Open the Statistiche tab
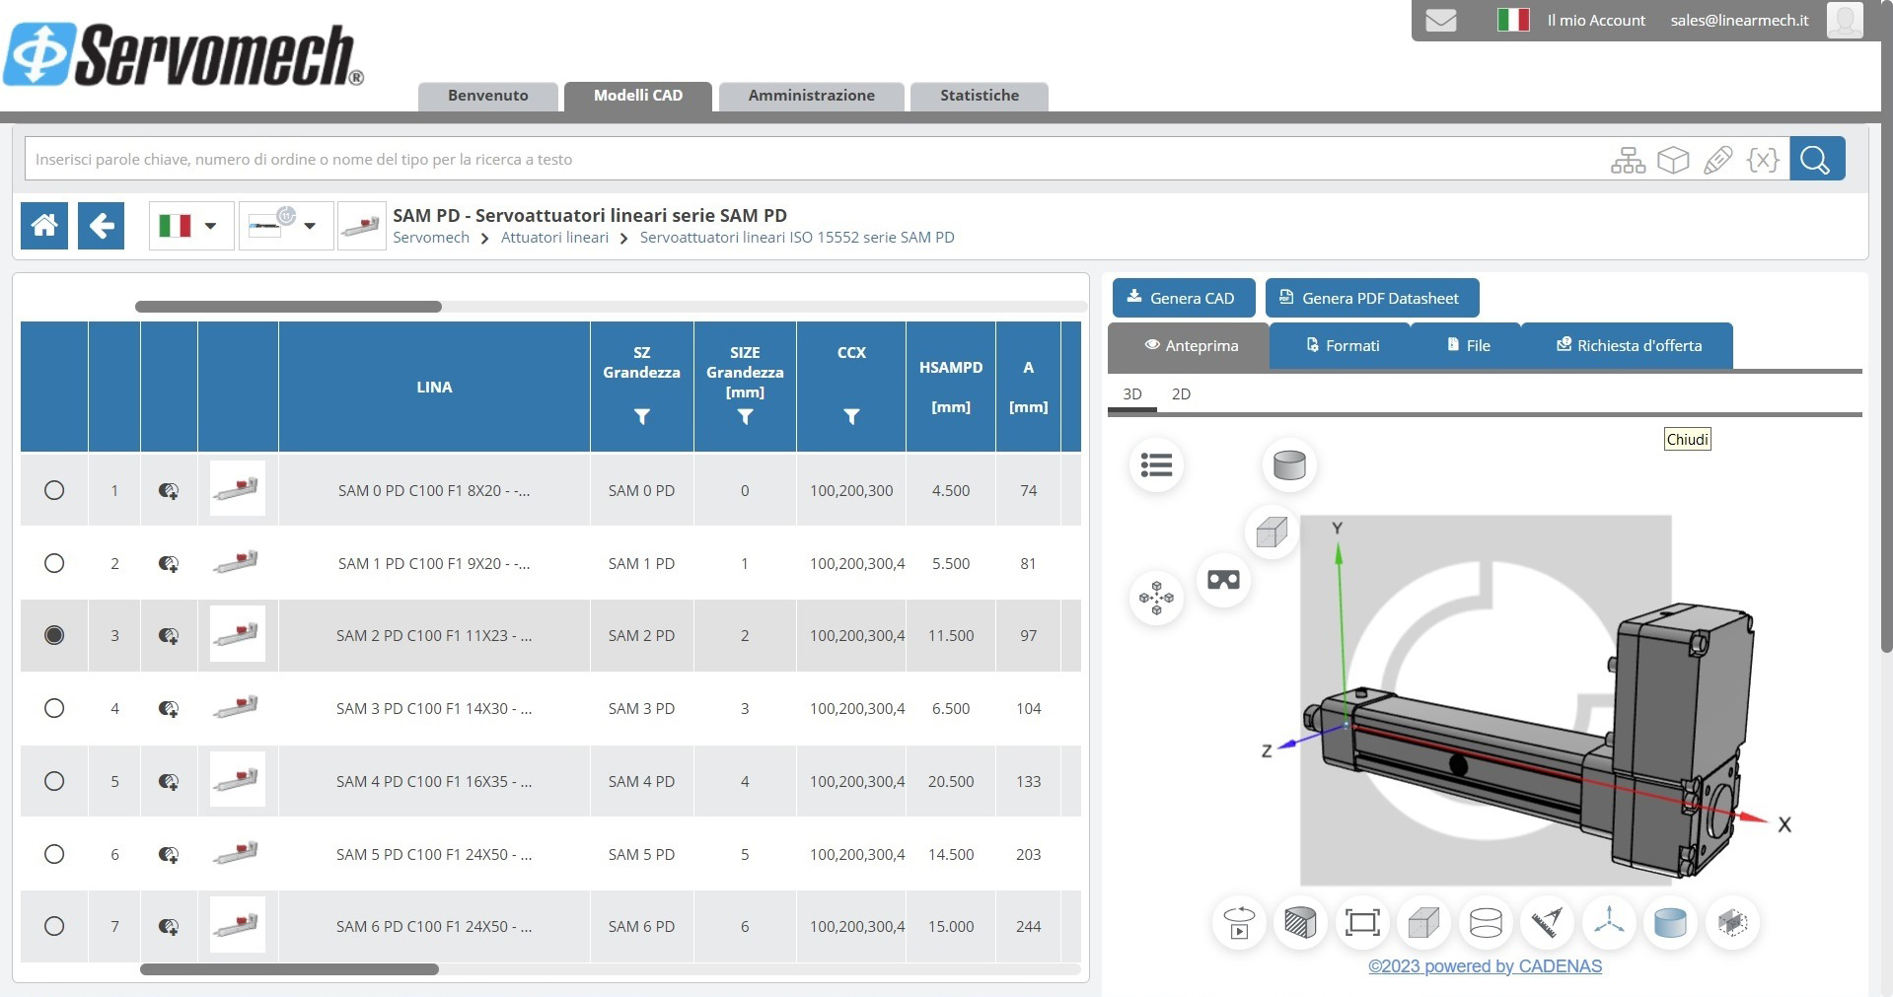The height and width of the screenshot is (997, 1893). coord(980,96)
